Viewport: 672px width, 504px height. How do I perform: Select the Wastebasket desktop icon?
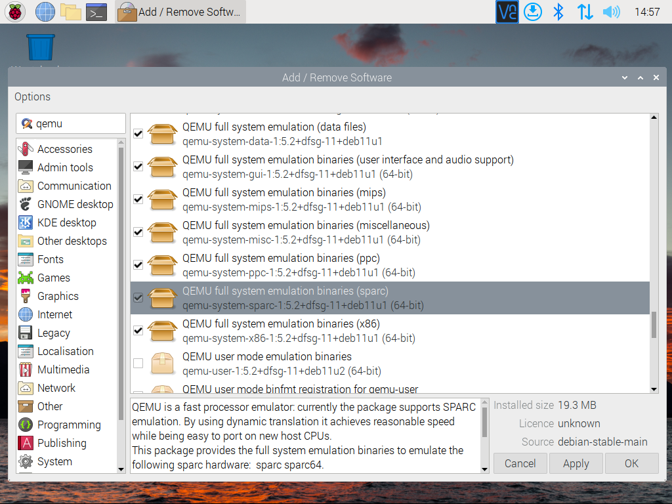tap(41, 47)
